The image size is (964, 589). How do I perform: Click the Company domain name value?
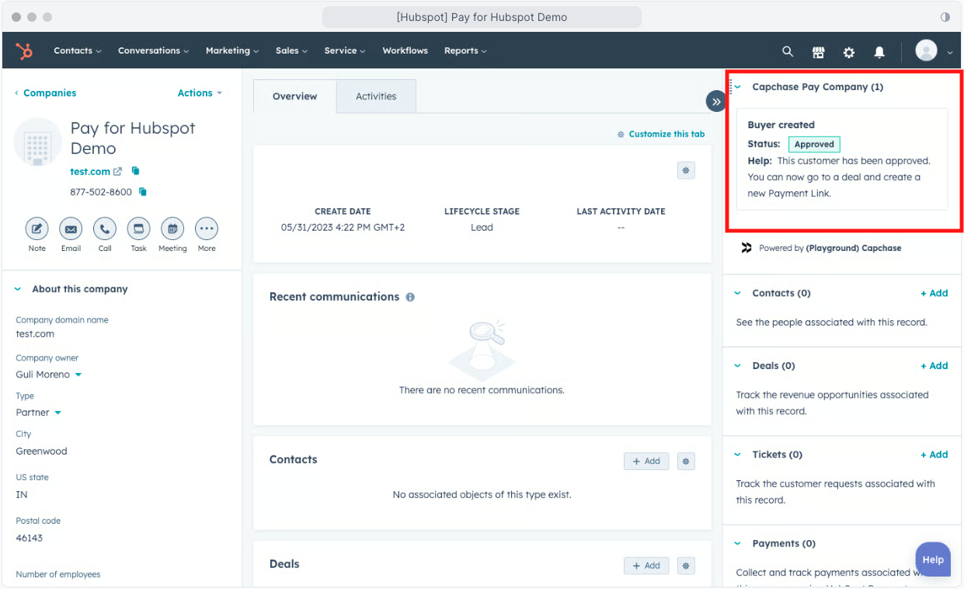(x=35, y=334)
